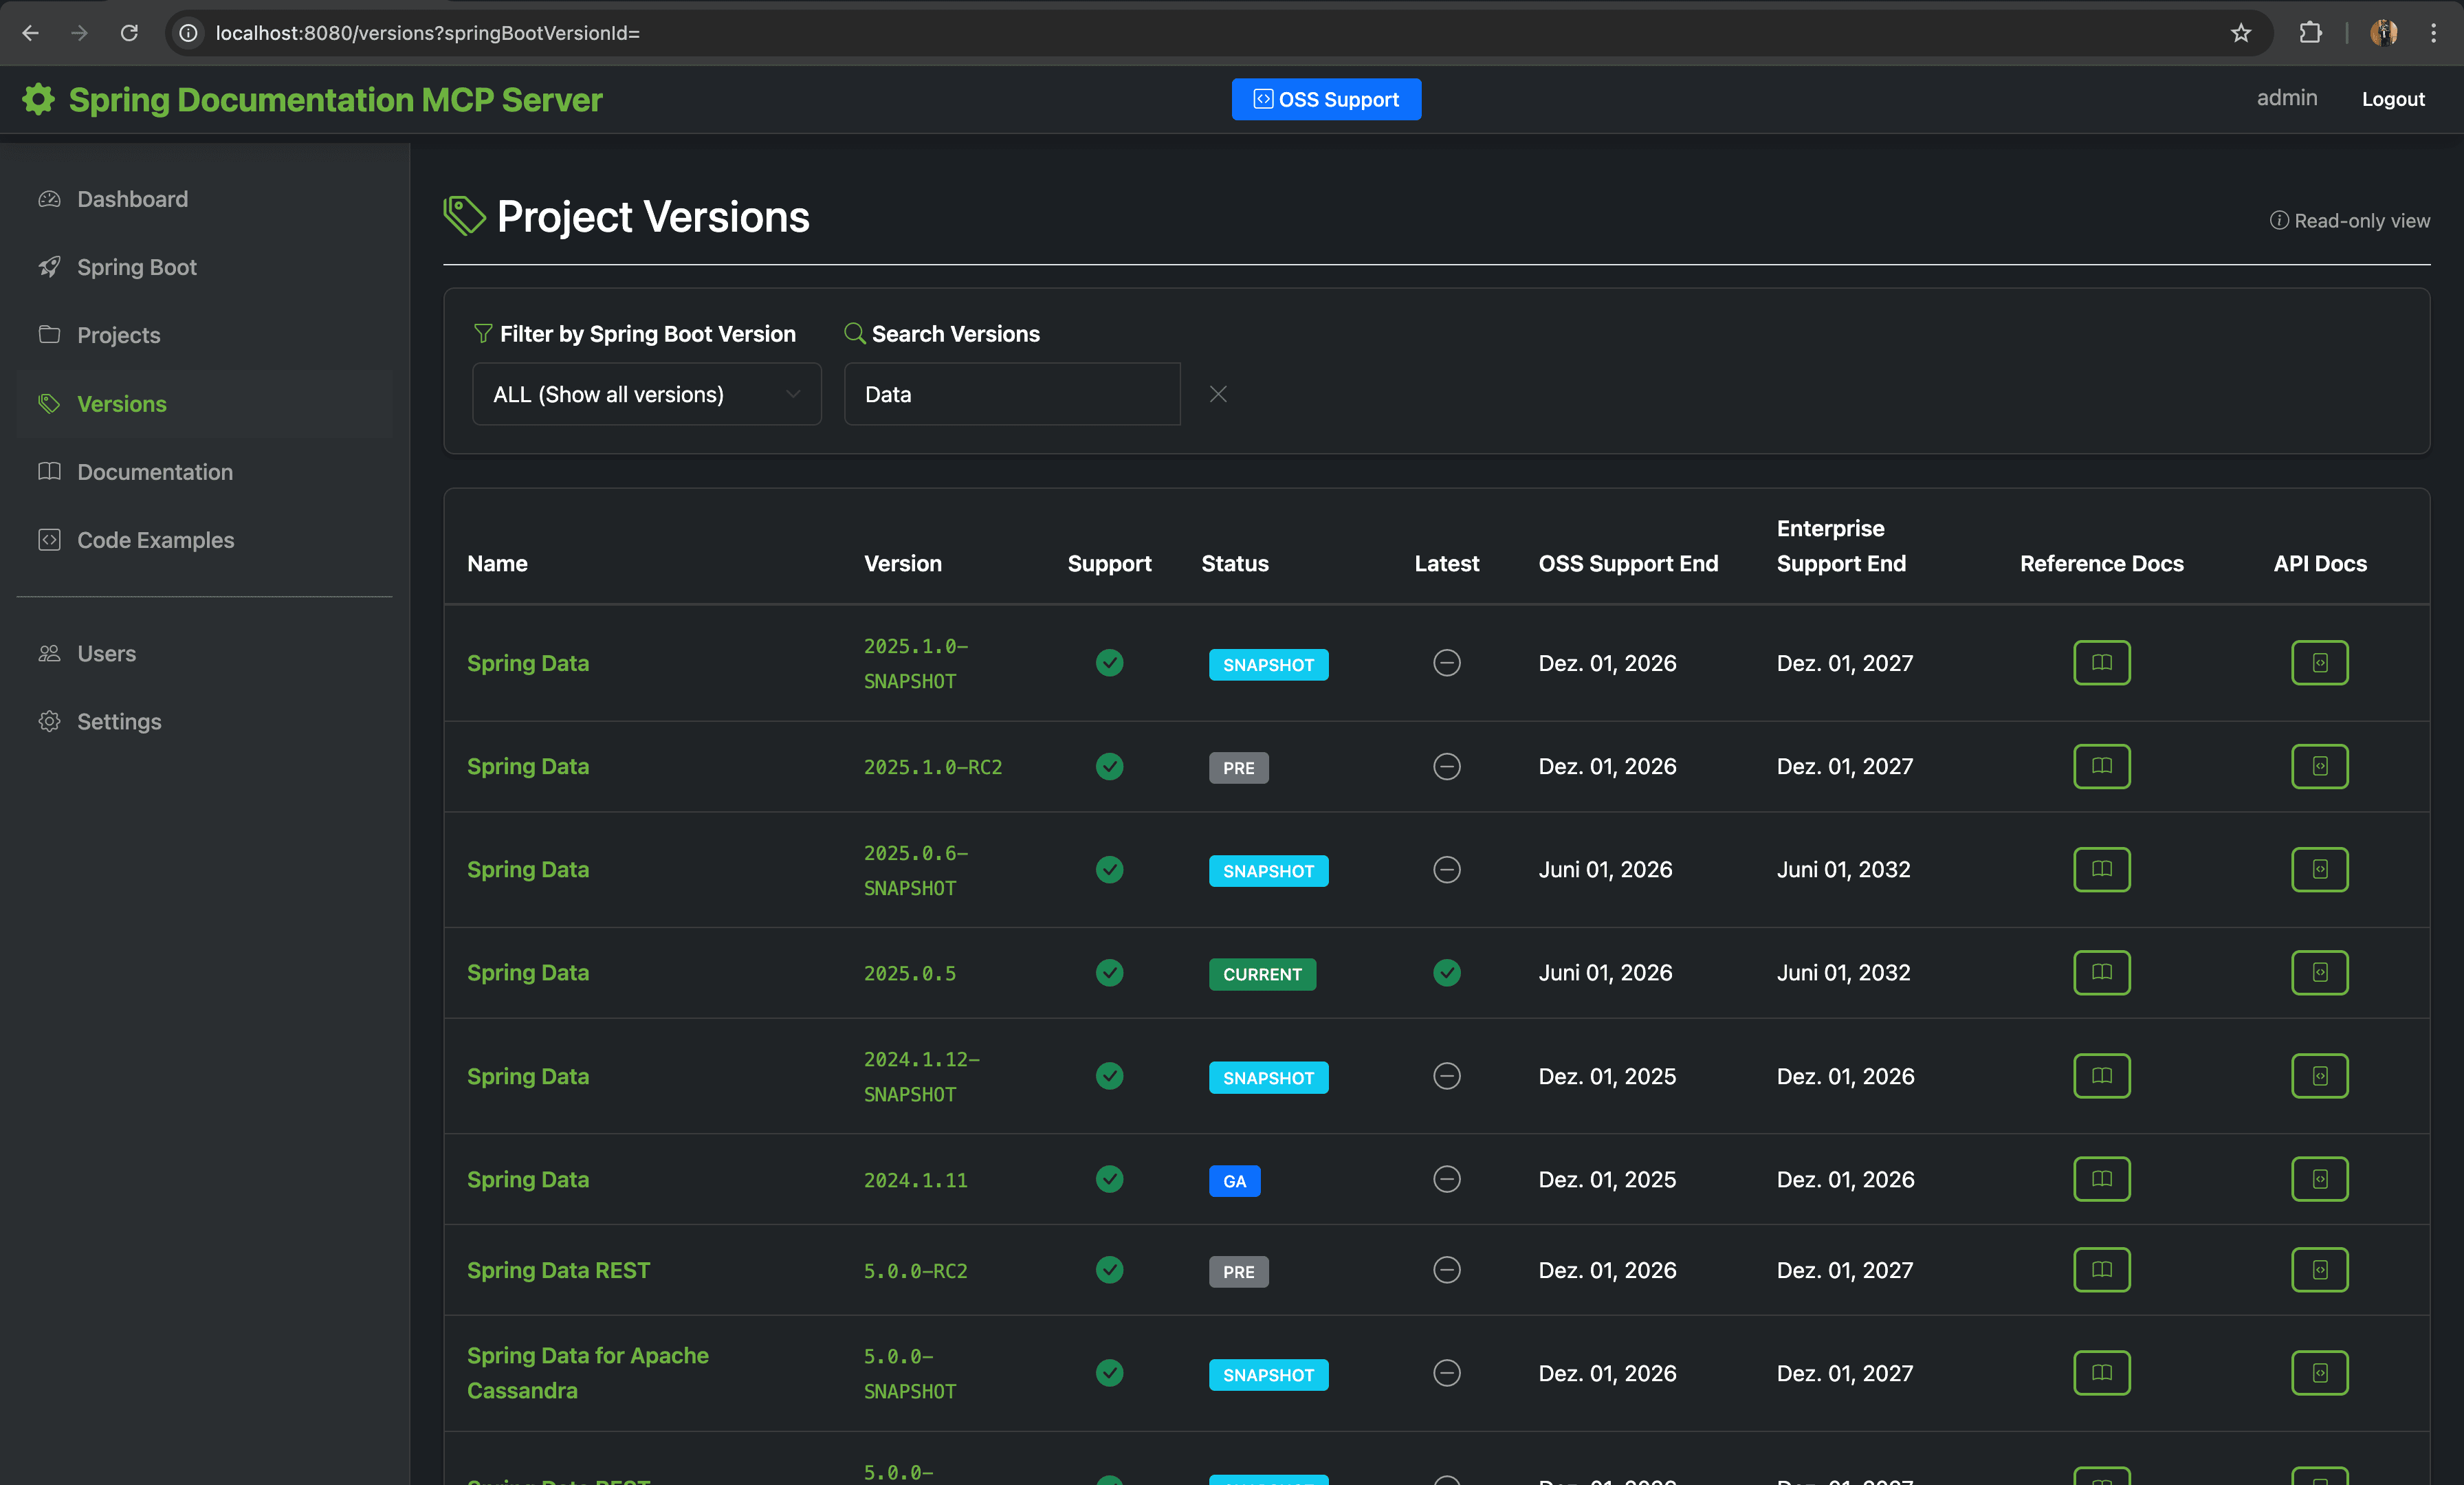Expand the Spring Boot version filter dropdown
The width and height of the screenshot is (2464, 1485).
(x=646, y=394)
